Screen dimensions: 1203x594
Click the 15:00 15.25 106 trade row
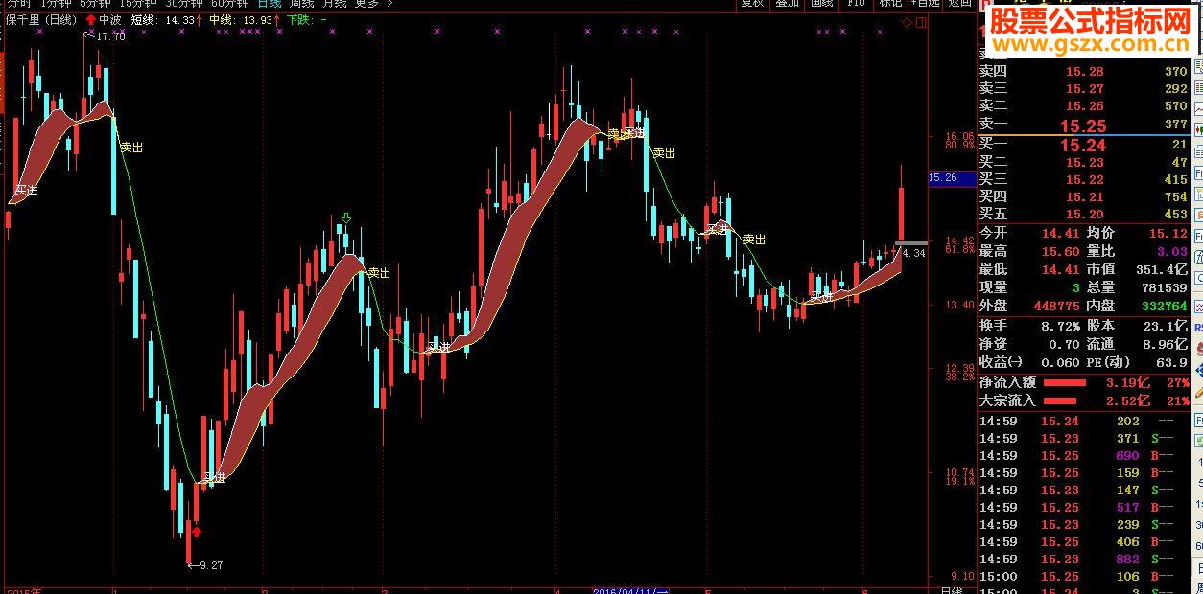(1083, 577)
